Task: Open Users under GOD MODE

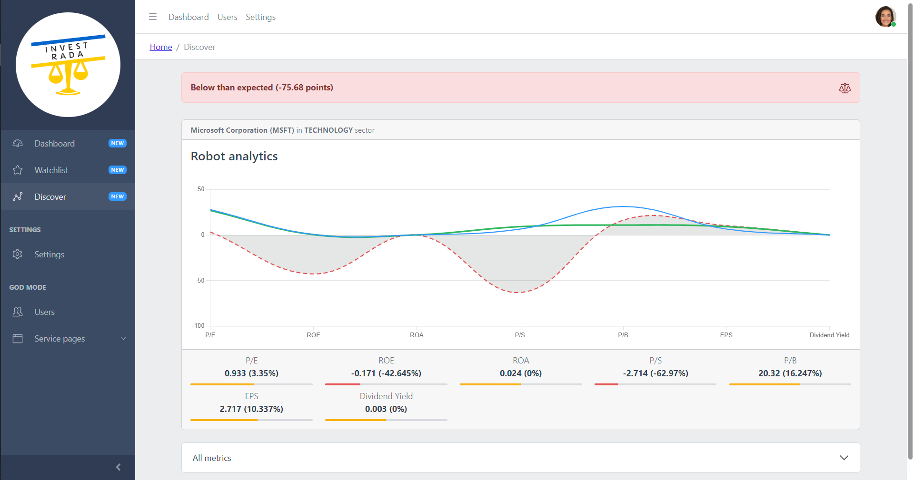Action: coord(68,312)
